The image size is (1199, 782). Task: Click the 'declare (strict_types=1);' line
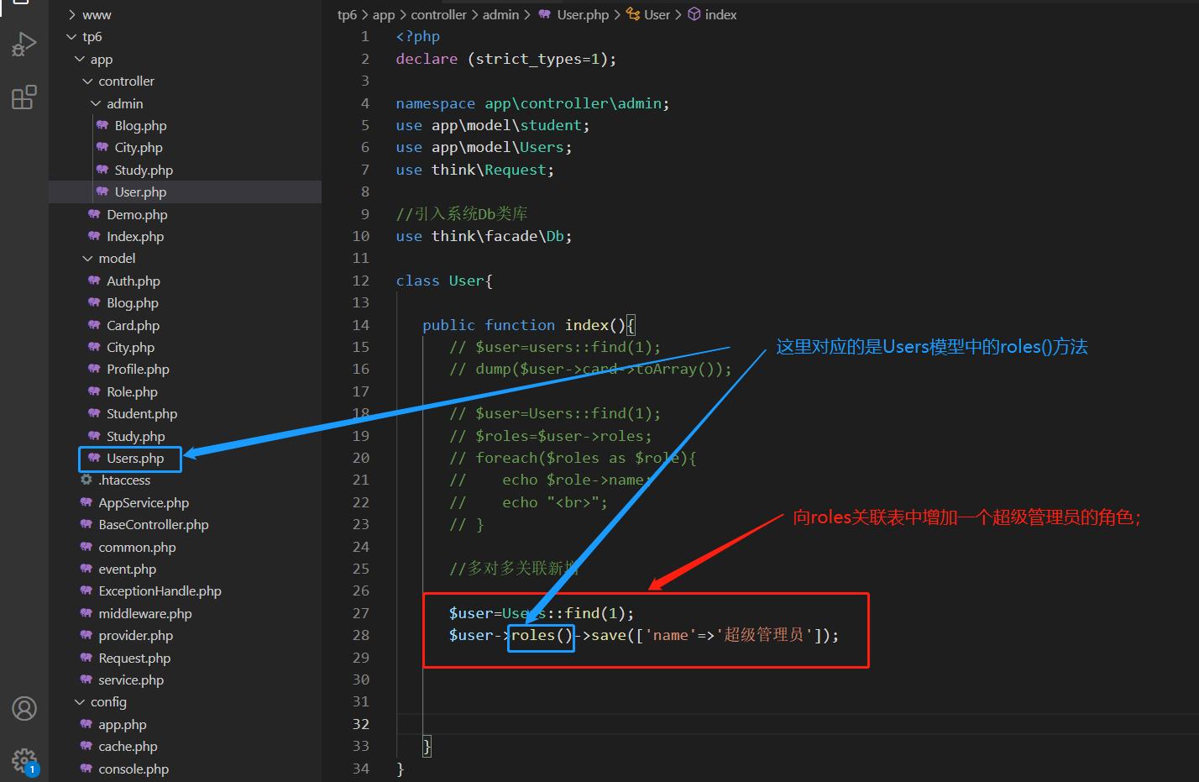[506, 59]
